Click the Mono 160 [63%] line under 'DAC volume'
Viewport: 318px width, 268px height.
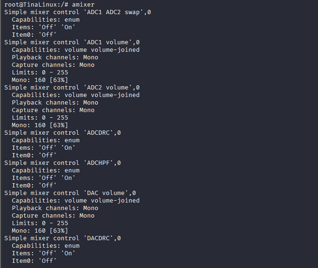pos(40,231)
